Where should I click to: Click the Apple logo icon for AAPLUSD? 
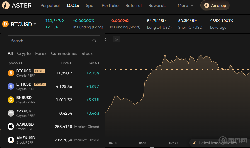[x=11, y=127]
